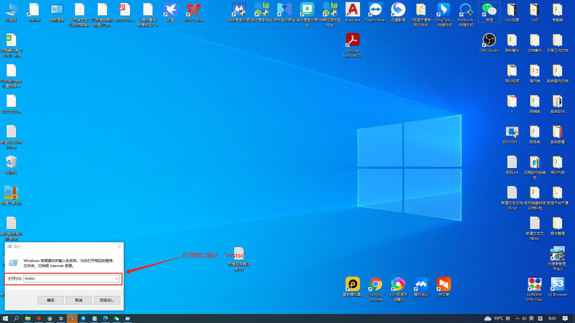Select the 考勤类 folder icon
Viewport: 575px width, 323px height.
[x=558, y=13]
